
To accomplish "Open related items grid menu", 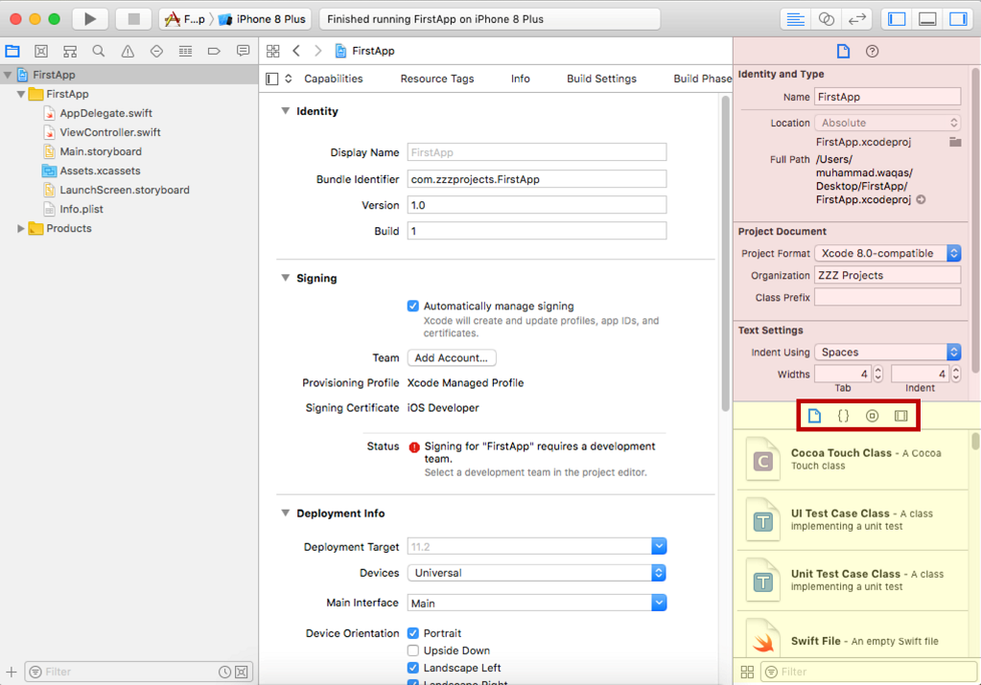I will [272, 51].
